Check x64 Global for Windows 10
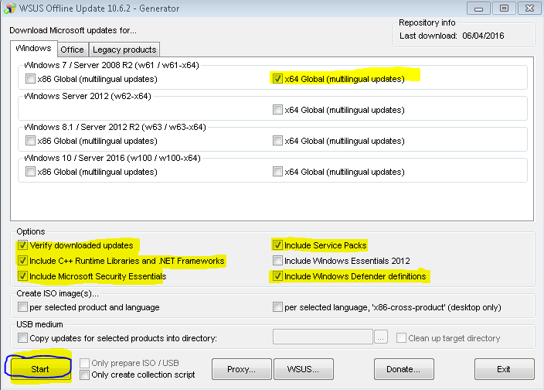 pyautogui.click(x=277, y=172)
